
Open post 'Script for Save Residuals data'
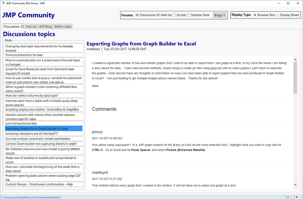(x=44, y=71)
